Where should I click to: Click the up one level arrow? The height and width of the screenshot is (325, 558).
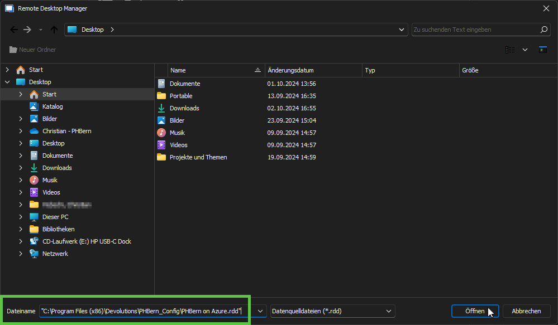pyautogui.click(x=54, y=30)
